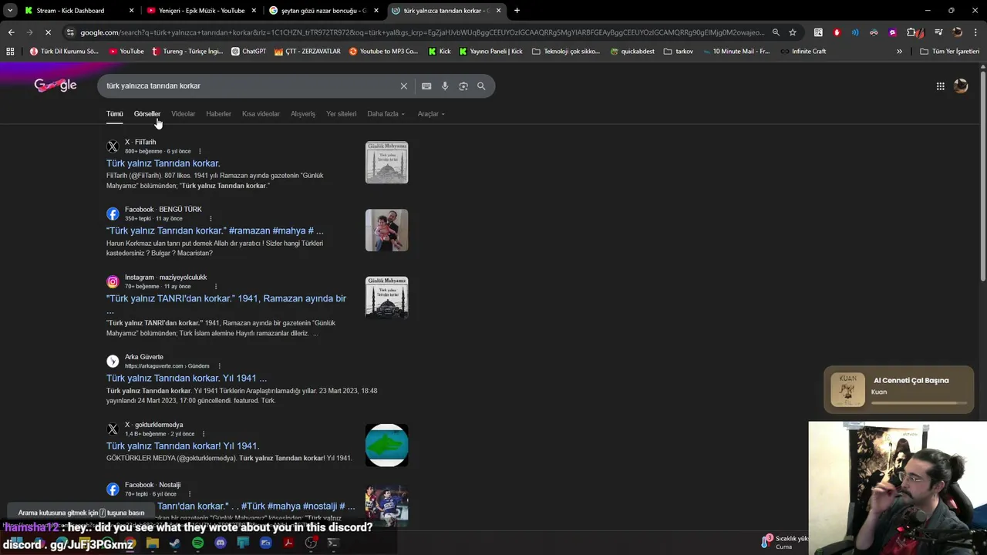987x555 pixels.
Task: Open the Tüm Yer İşaretleri folder
Action: click(950, 52)
